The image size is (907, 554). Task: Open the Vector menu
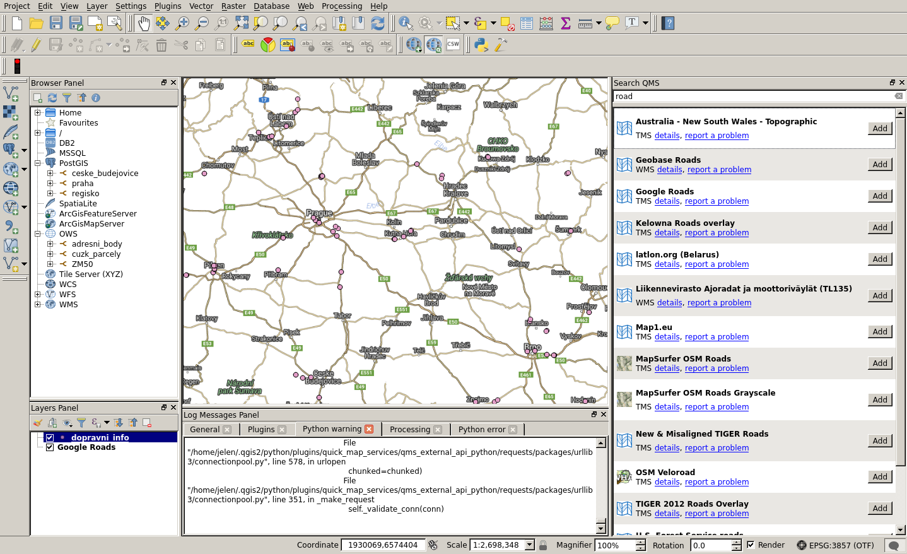click(x=201, y=6)
